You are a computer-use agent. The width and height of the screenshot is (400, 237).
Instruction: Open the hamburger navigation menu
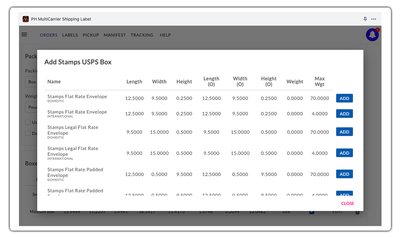tap(24, 34)
